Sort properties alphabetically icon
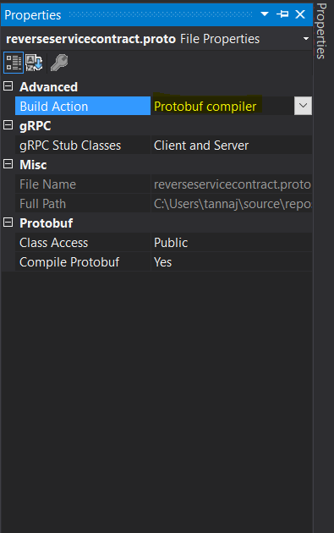 click(34, 63)
